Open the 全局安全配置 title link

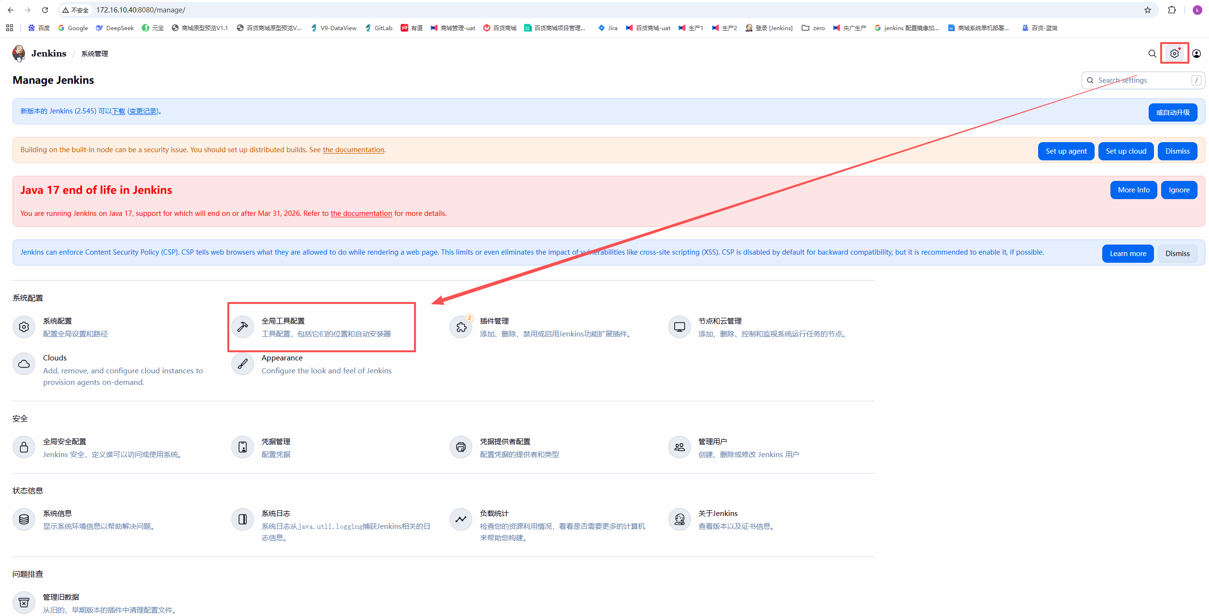point(65,442)
